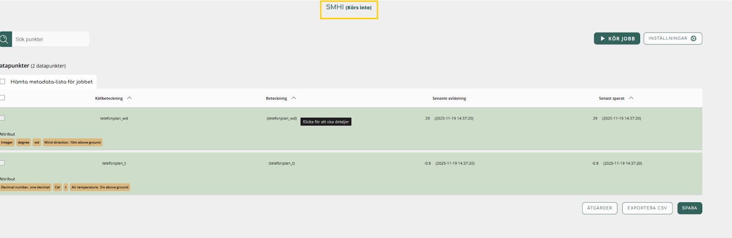Check the telefonplan_t row checkbox

tap(2, 163)
